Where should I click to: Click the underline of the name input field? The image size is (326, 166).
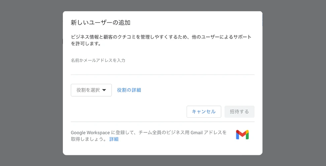click(x=162, y=75)
